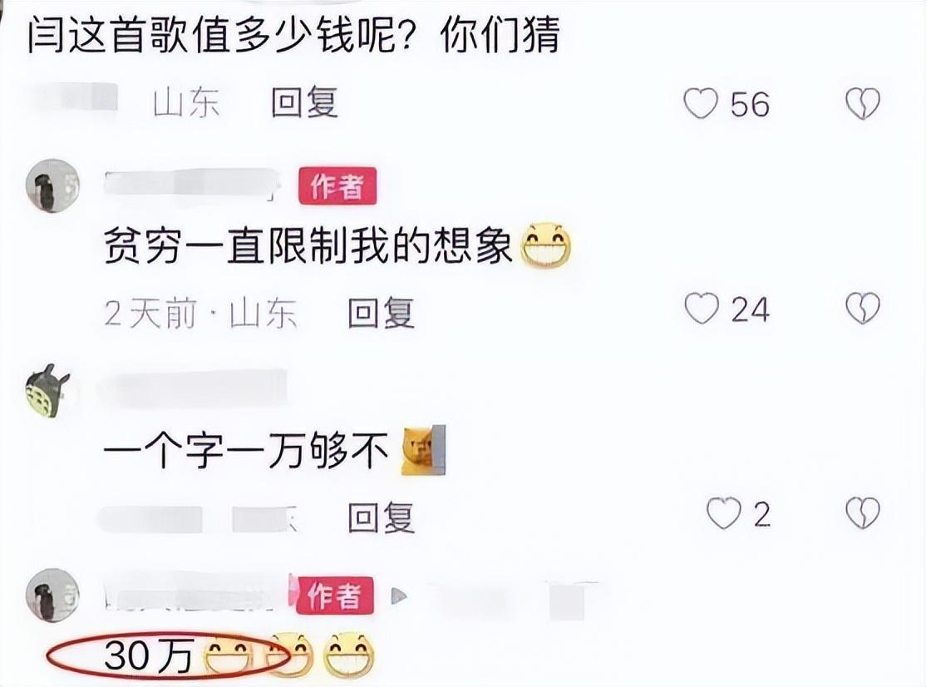Reply to the 闫这首歌值多少钱呢 comment

[304, 103]
